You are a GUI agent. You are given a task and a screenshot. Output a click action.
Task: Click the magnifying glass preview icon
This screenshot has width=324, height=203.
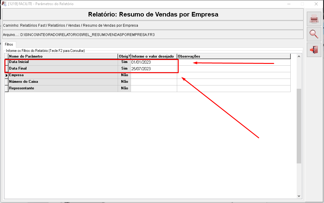(x=314, y=34)
